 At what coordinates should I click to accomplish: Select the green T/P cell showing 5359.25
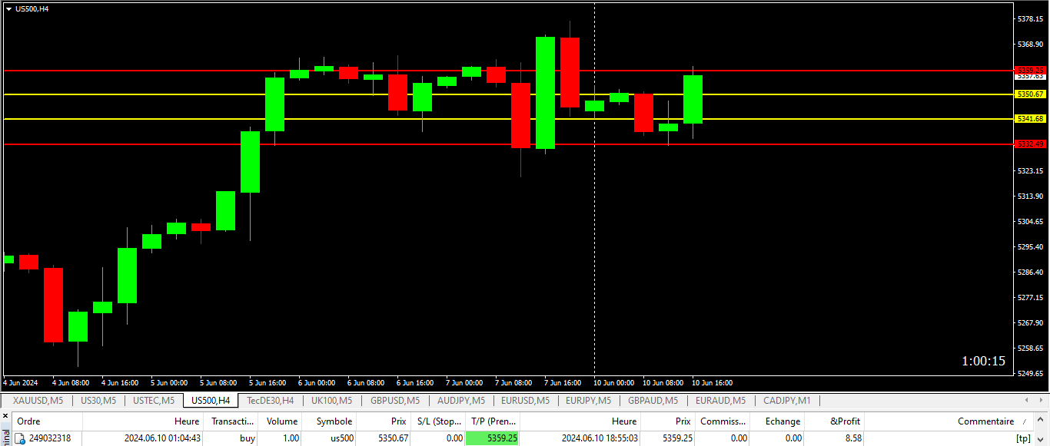point(493,438)
